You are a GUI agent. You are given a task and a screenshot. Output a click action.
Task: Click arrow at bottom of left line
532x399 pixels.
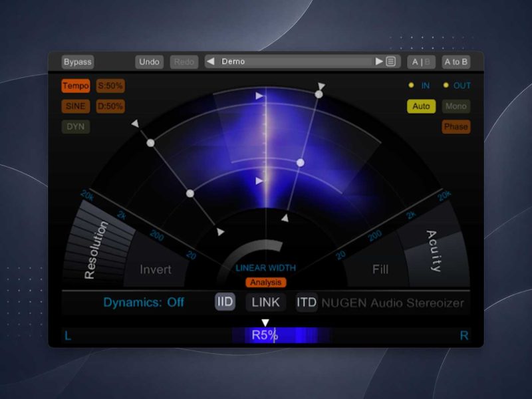point(221,231)
